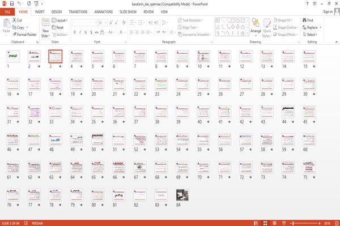This screenshot has height=226, width=340.
Task: Click the spell check status icon
Action: [x=26, y=223]
